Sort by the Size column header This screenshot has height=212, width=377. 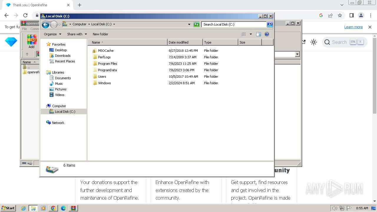[x=250, y=42]
